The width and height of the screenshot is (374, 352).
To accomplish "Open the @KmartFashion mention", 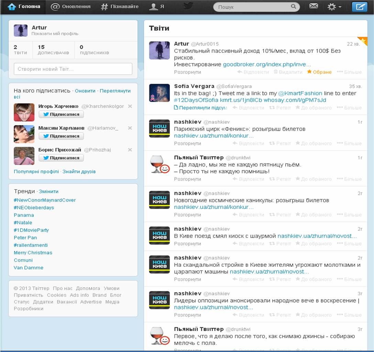I will coord(300,93).
